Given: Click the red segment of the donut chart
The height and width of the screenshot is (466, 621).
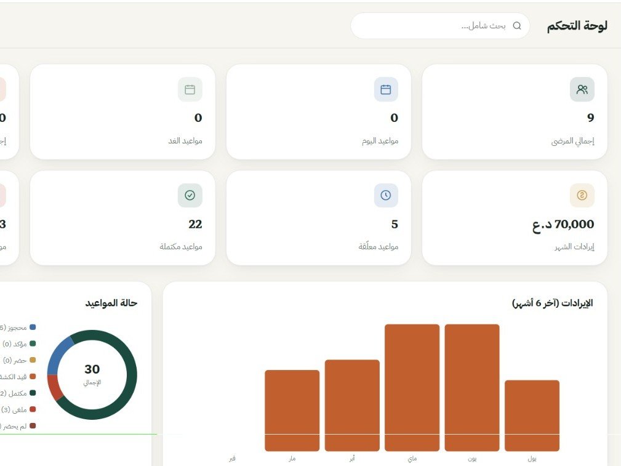Looking at the screenshot, I should point(55,387).
